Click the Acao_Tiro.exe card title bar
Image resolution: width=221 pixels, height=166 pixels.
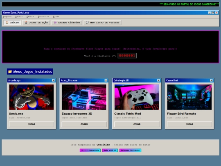(84, 80)
